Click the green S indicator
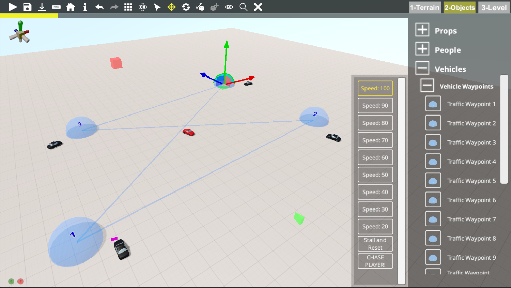Screen dimensions: 511x288 click(x=11, y=282)
